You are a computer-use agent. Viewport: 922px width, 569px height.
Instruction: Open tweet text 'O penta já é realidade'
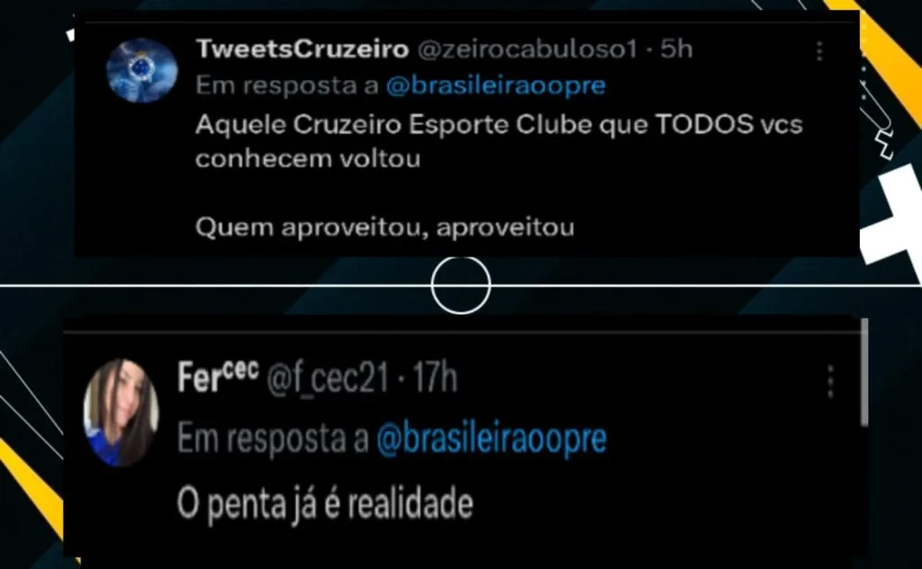(325, 504)
